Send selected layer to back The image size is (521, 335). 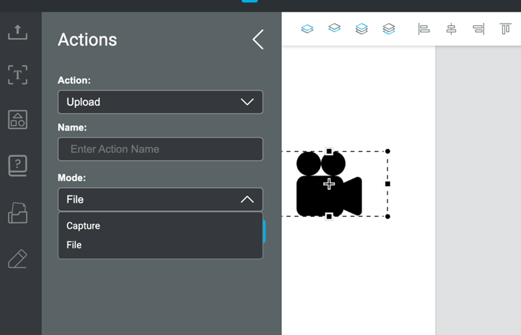pyautogui.click(x=389, y=29)
